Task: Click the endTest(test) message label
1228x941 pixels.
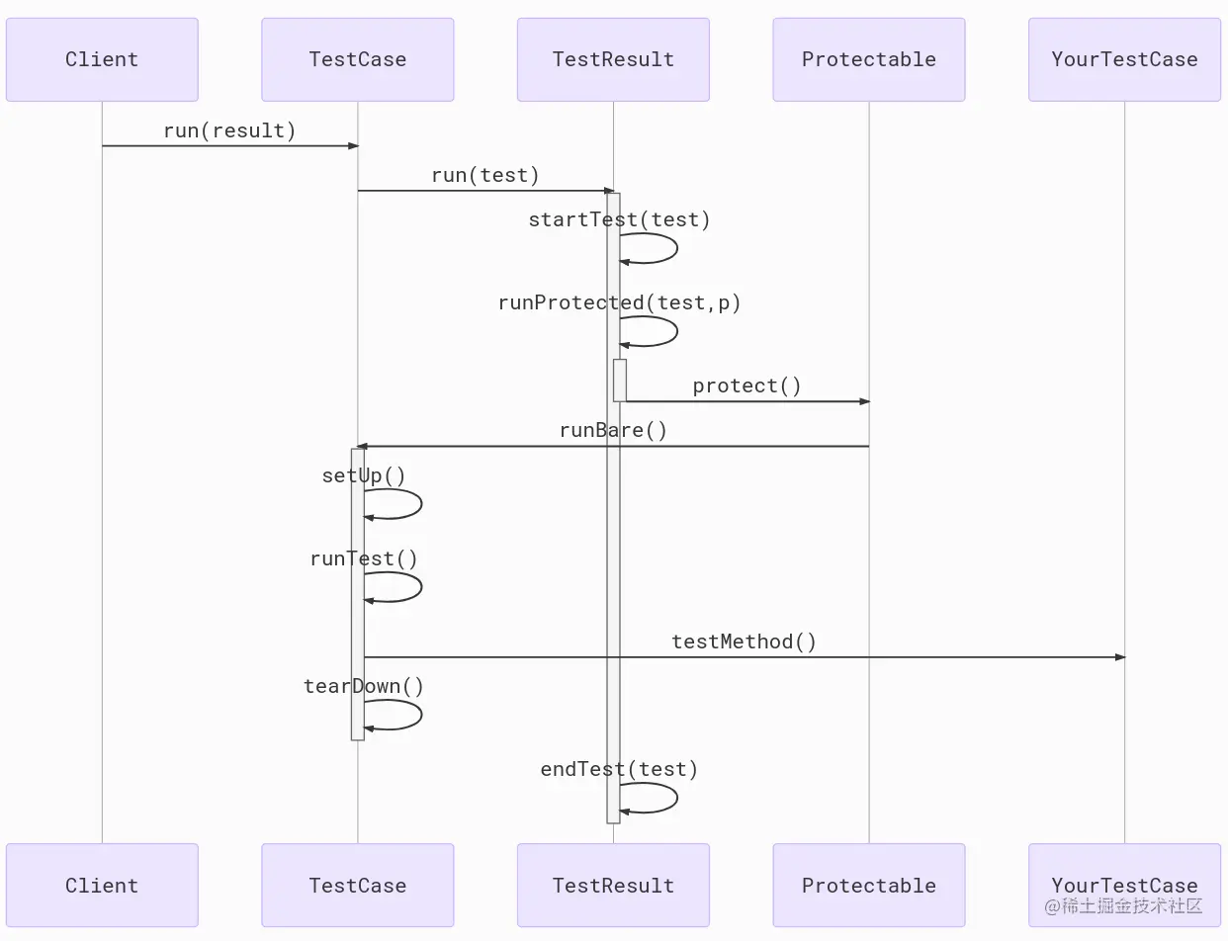Action: click(x=619, y=769)
